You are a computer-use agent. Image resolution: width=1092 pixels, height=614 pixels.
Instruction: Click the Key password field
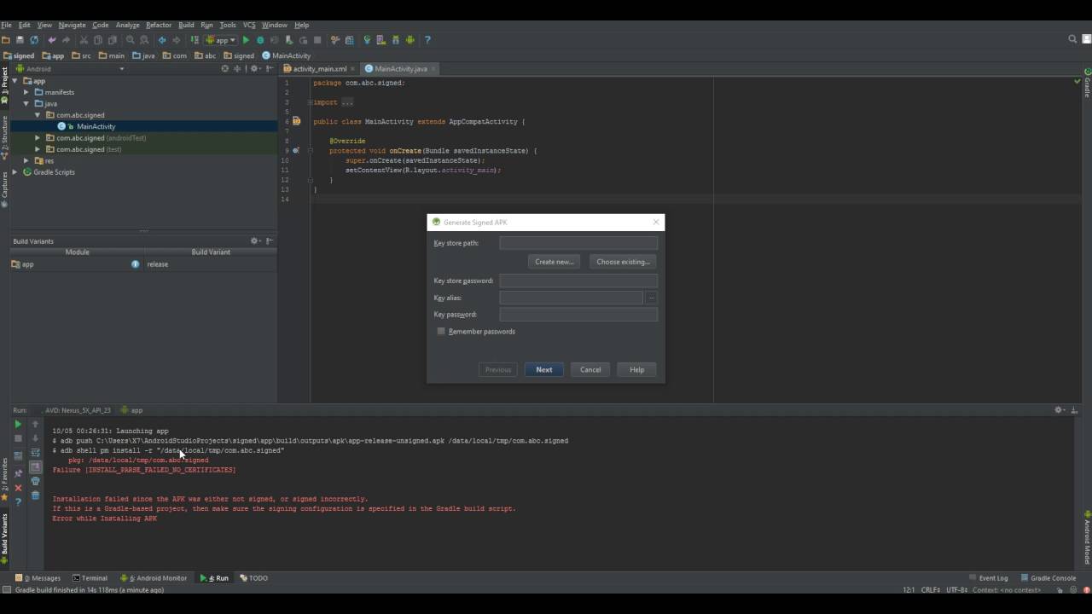click(578, 315)
